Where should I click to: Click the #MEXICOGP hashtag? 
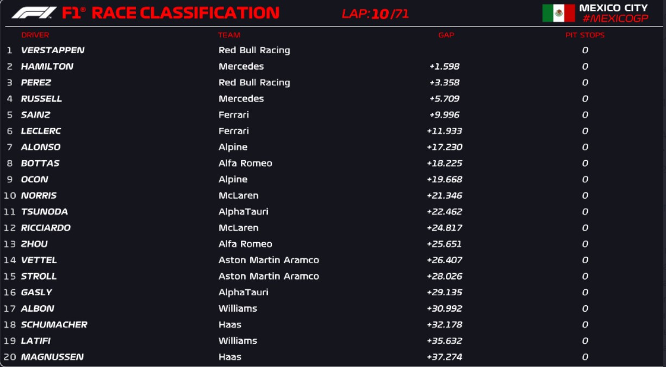coord(615,18)
